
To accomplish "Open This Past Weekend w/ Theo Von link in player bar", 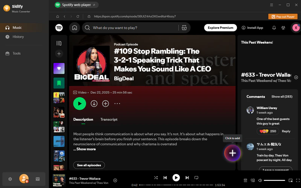I will click(x=89, y=183).
